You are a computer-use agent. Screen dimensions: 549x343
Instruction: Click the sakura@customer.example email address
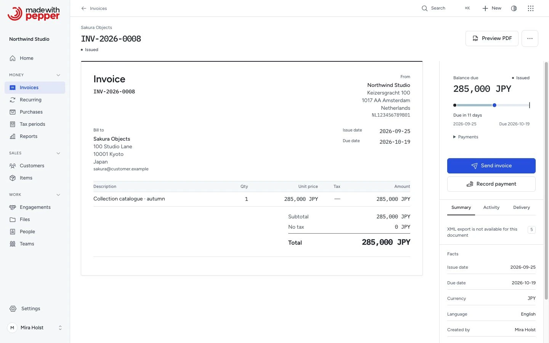coord(121,169)
